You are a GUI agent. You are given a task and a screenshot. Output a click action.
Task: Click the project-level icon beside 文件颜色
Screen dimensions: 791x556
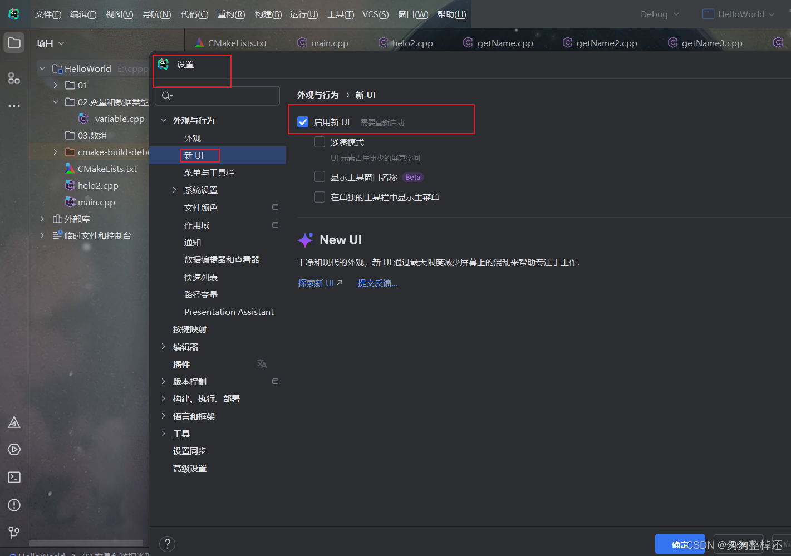pyautogui.click(x=275, y=207)
